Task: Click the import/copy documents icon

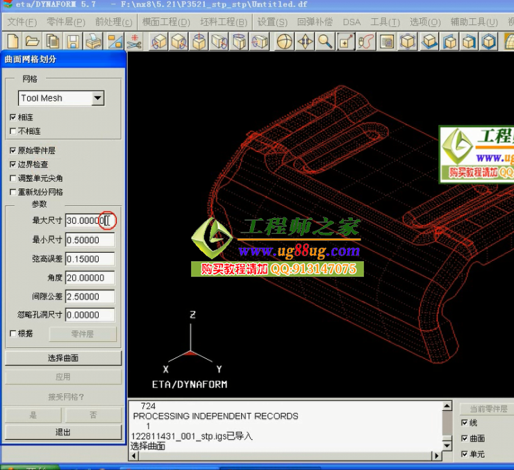Action: coord(53,42)
